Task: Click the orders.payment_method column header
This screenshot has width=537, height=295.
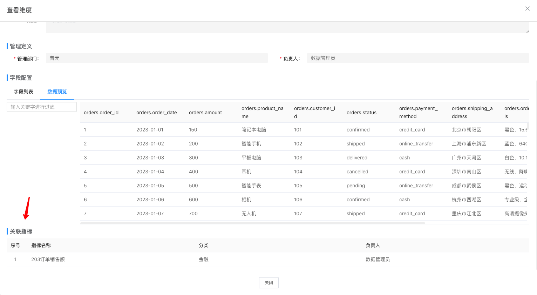Action: 418,112
